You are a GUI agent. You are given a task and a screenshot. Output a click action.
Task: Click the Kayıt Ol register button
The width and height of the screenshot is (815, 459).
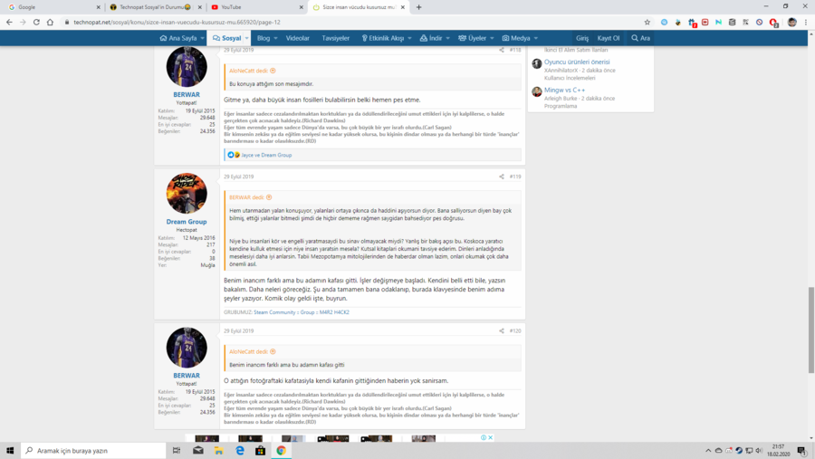tap(609, 38)
